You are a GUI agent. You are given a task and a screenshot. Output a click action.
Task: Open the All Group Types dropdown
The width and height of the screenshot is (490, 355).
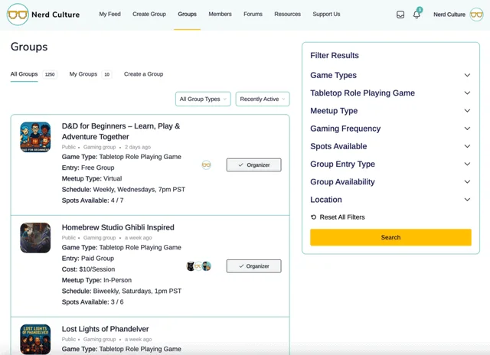click(x=203, y=99)
